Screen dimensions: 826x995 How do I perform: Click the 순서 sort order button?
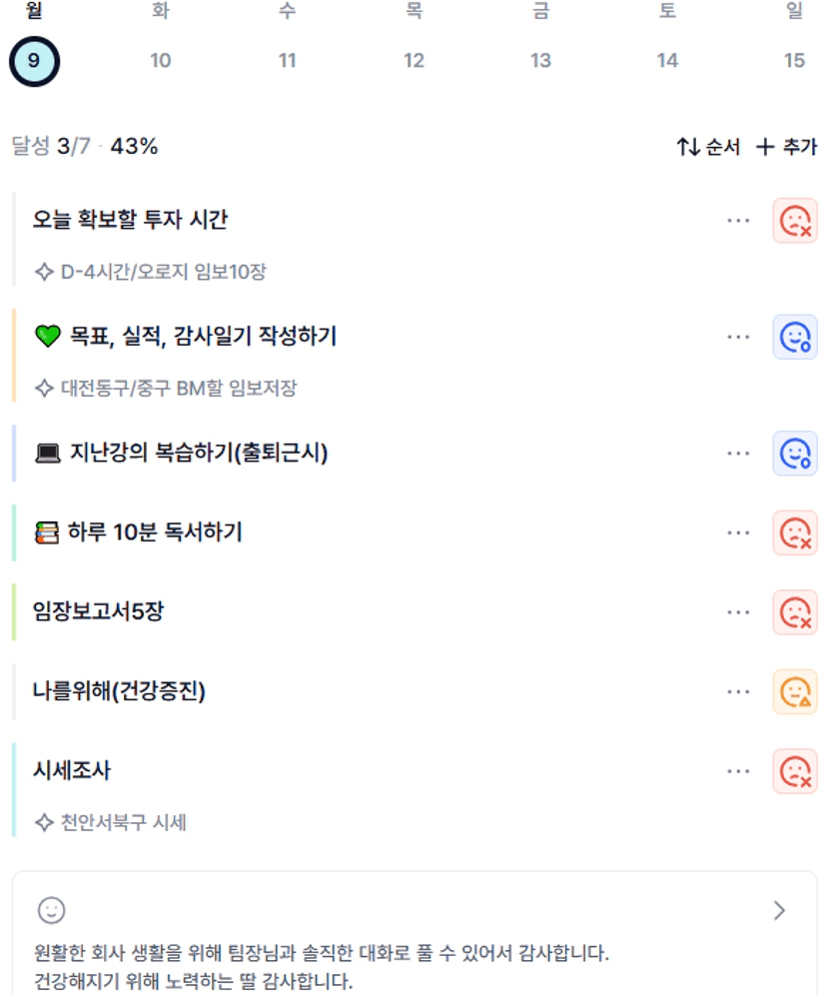(708, 147)
